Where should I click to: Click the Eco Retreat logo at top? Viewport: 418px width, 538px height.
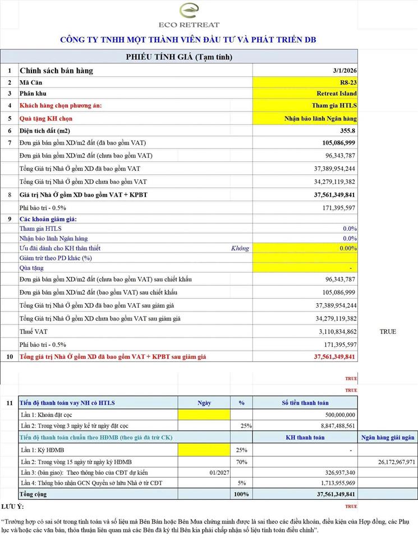189,16
